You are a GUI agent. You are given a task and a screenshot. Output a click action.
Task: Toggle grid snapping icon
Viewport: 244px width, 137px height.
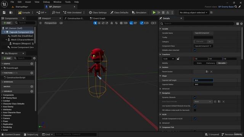point(121,23)
